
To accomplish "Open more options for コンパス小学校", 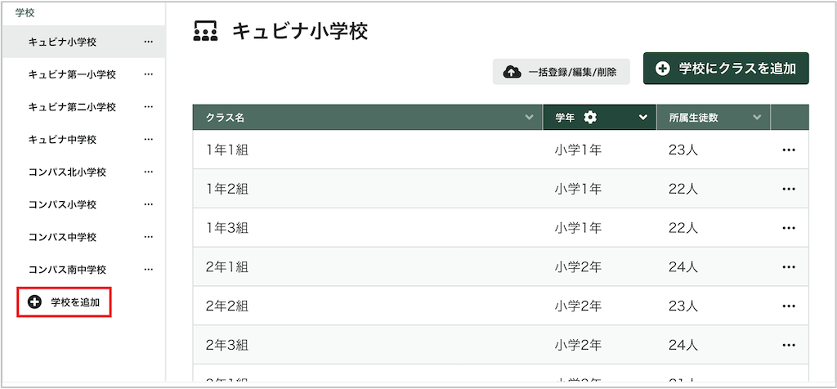I will [x=149, y=204].
